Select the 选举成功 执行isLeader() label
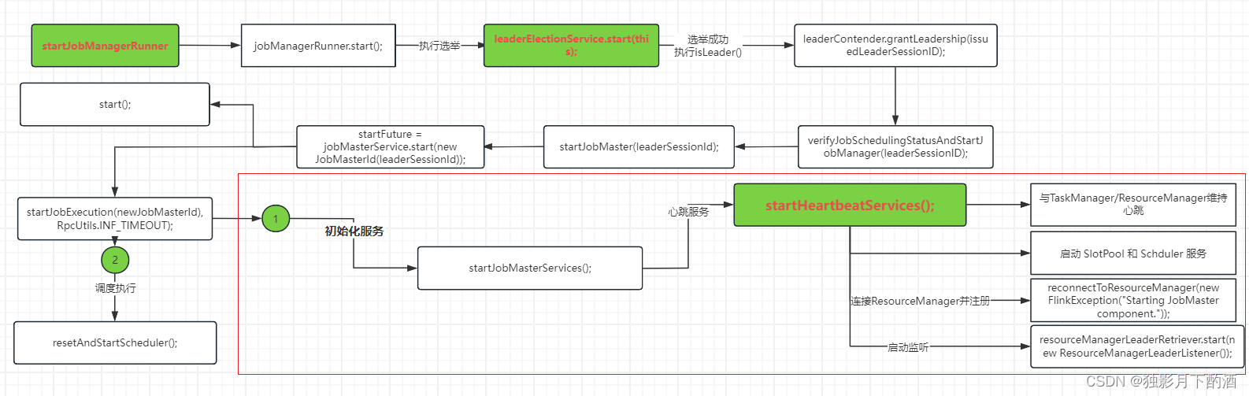1249x396 pixels. pyautogui.click(x=707, y=46)
